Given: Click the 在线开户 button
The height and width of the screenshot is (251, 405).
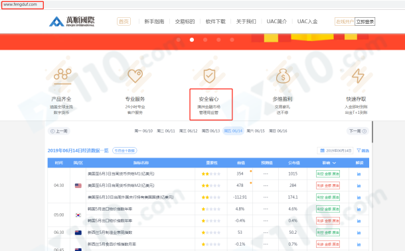Looking at the screenshot, I should [345, 22].
